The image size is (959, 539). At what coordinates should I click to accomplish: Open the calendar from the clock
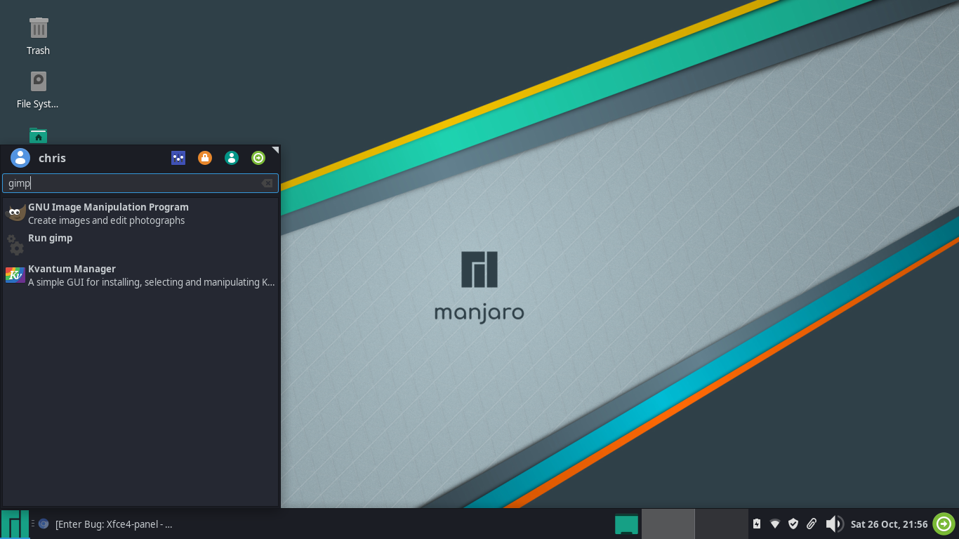[x=889, y=524]
